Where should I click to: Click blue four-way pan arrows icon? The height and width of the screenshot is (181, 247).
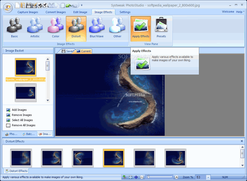[x=136, y=177]
